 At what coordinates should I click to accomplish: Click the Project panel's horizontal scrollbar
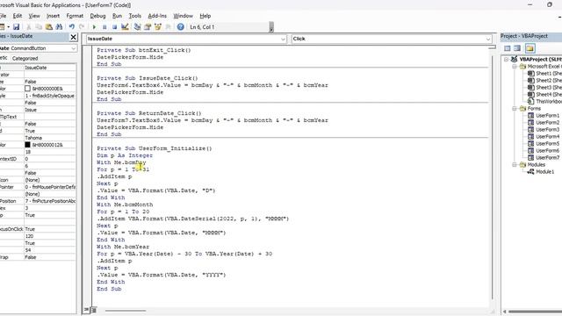tap(534, 312)
